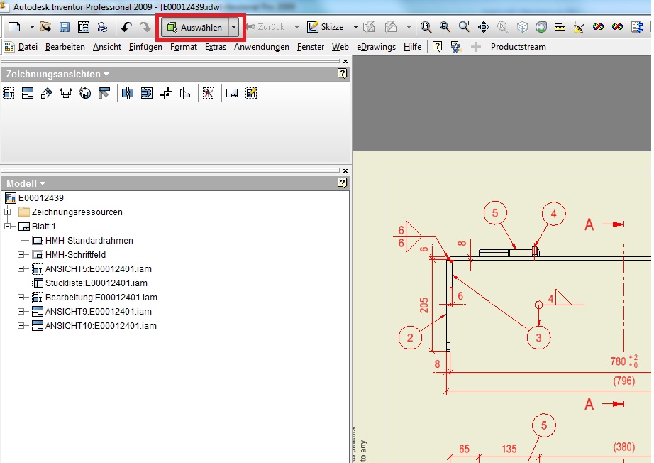654x463 pixels.
Task: Click the Section View tool icon
Action: point(66,93)
